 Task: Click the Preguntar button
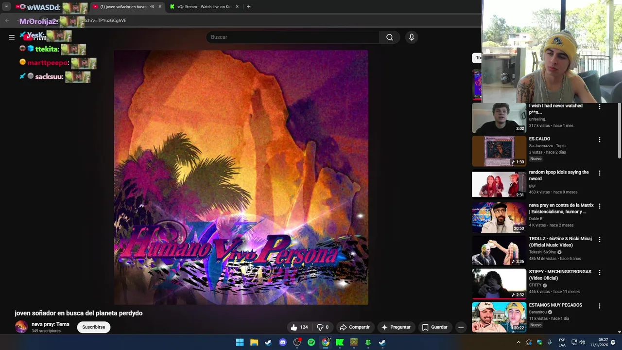(396, 327)
